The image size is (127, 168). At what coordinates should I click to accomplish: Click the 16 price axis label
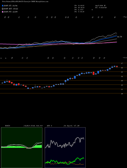click(122, 68)
